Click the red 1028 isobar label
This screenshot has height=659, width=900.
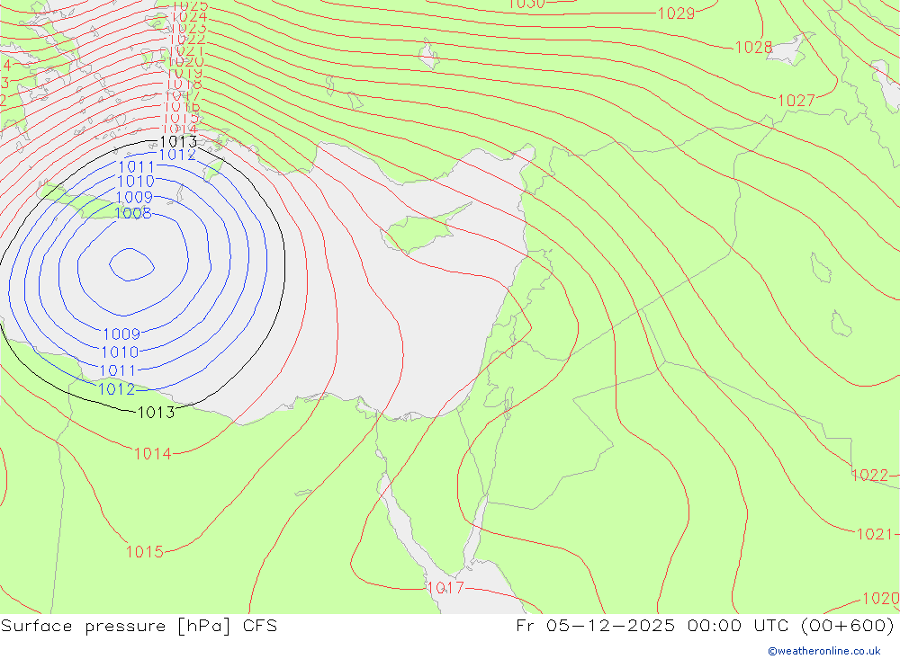point(753,47)
